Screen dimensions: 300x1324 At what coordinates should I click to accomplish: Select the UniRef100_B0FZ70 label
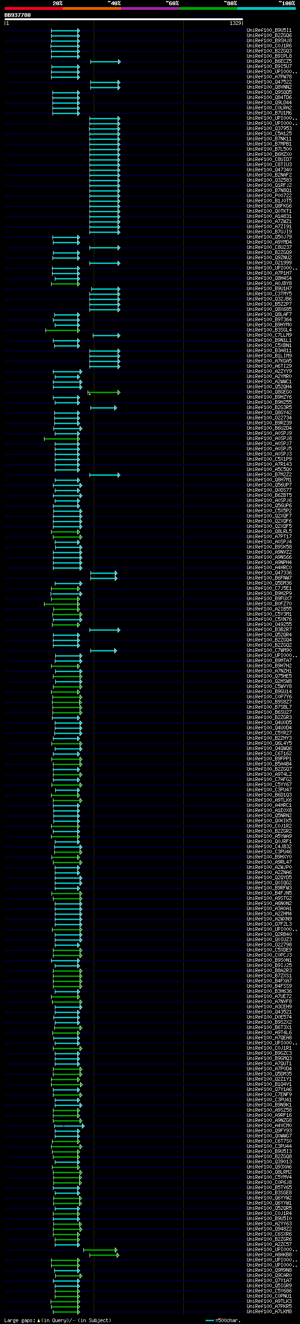269,604
